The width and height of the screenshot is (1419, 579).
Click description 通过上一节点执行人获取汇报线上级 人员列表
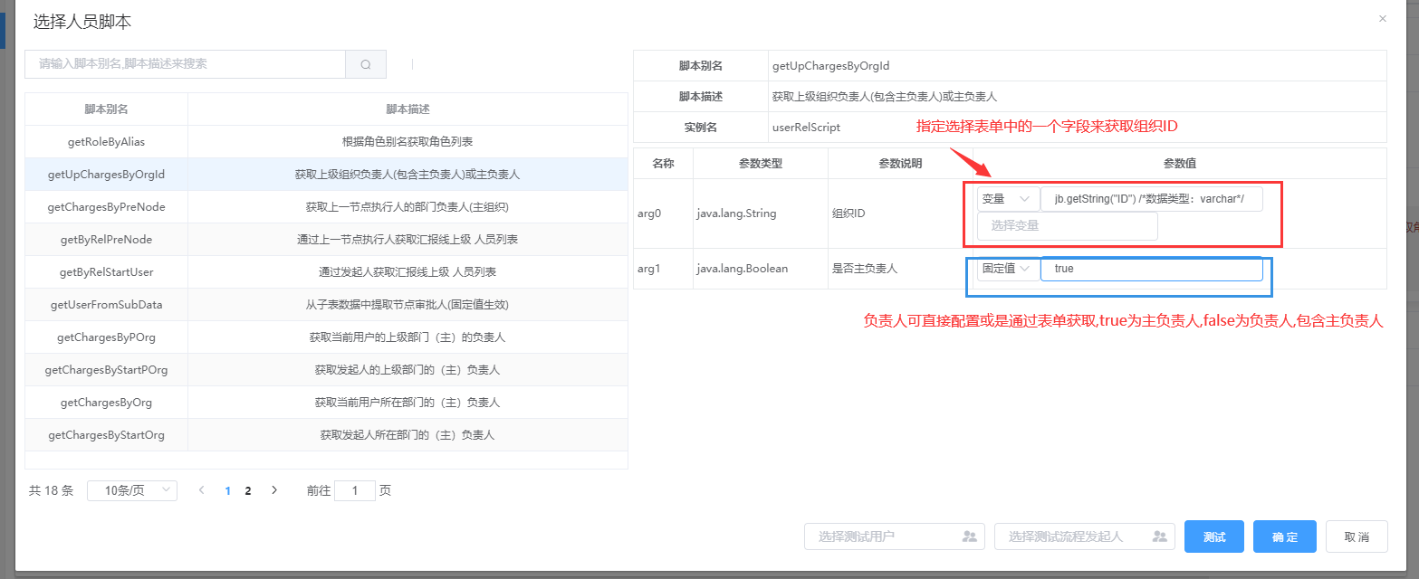[407, 240]
